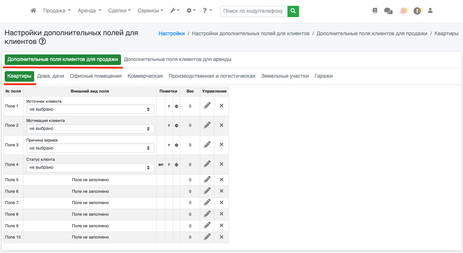Click the green search magnifier button

tap(293, 11)
